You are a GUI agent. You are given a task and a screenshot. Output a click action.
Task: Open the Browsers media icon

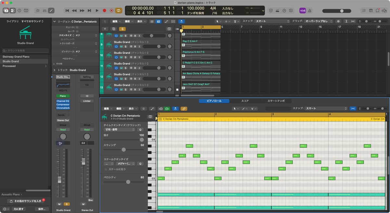(384, 10)
